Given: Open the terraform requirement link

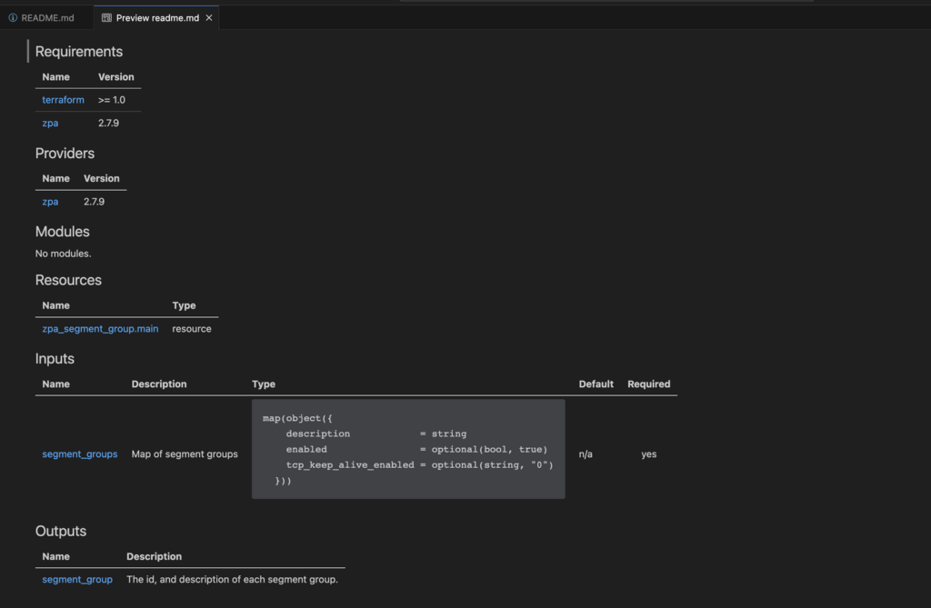Looking at the screenshot, I should (x=63, y=100).
